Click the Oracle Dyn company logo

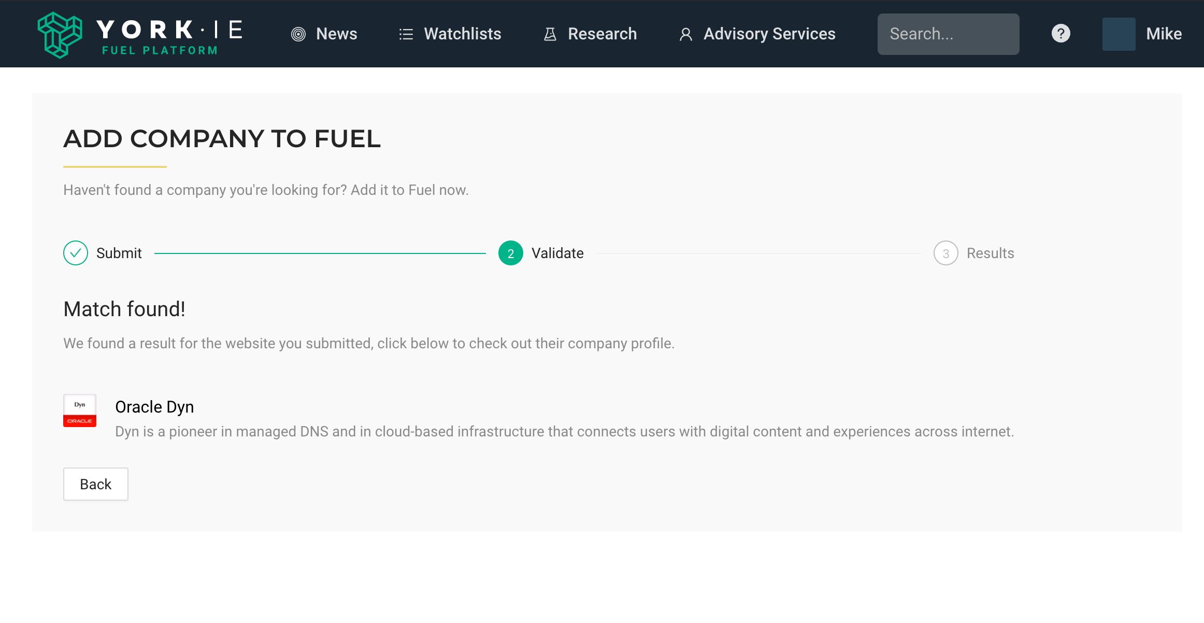[x=80, y=410]
